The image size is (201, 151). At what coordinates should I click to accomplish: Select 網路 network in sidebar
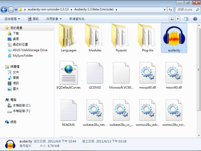pyautogui.click(x=11, y=122)
